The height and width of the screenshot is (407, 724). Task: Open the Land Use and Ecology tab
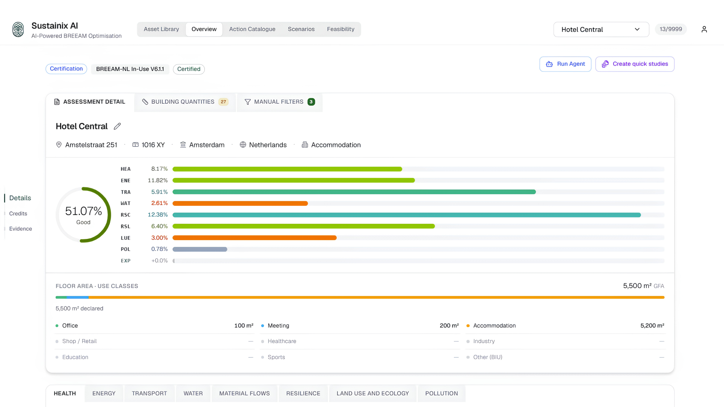click(373, 393)
